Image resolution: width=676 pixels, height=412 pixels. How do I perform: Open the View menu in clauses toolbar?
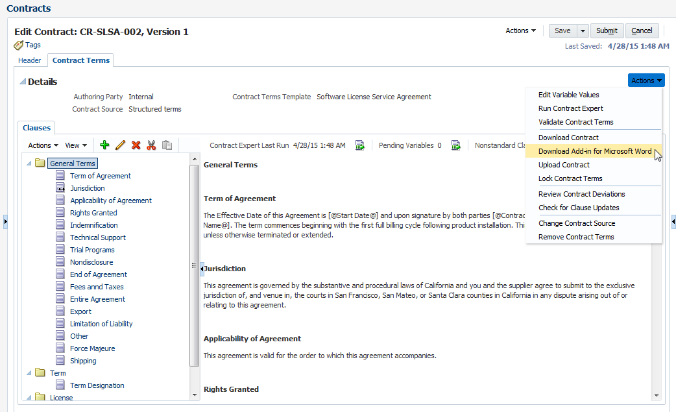(76, 145)
